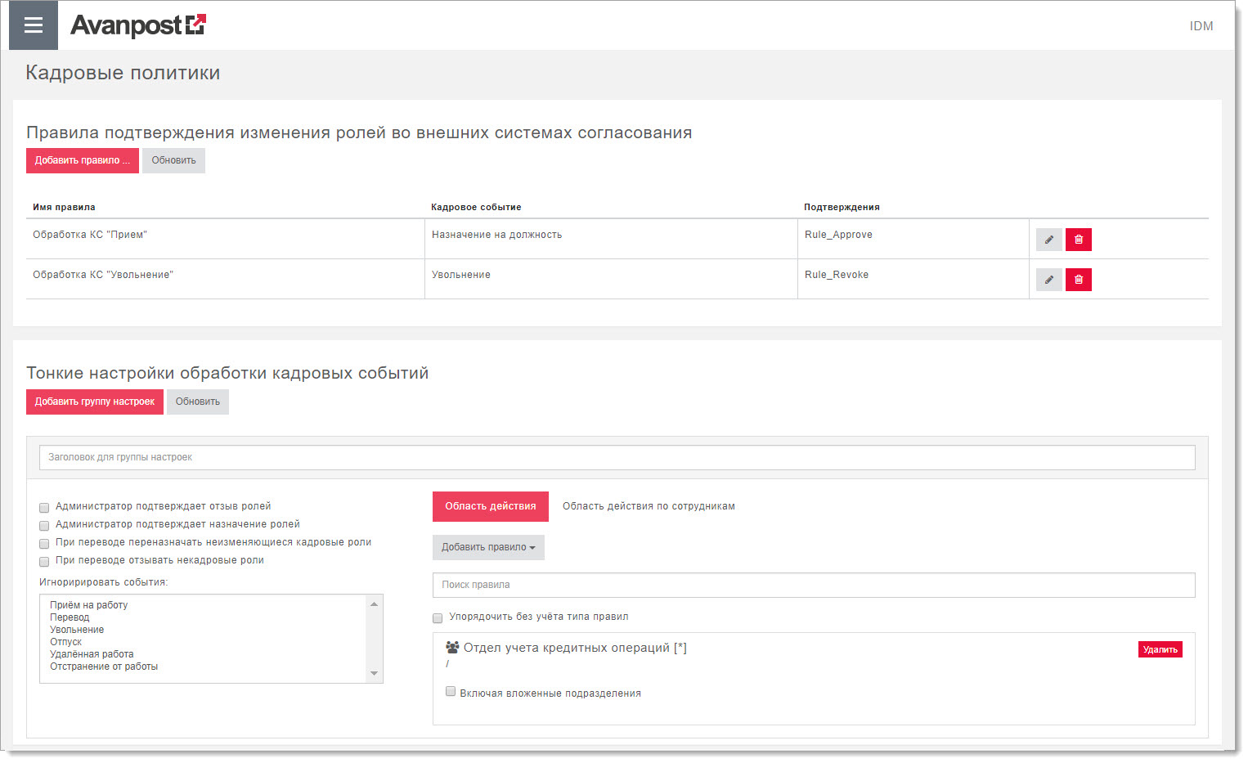Switch to Область действия по сотрудникам tab

click(649, 506)
